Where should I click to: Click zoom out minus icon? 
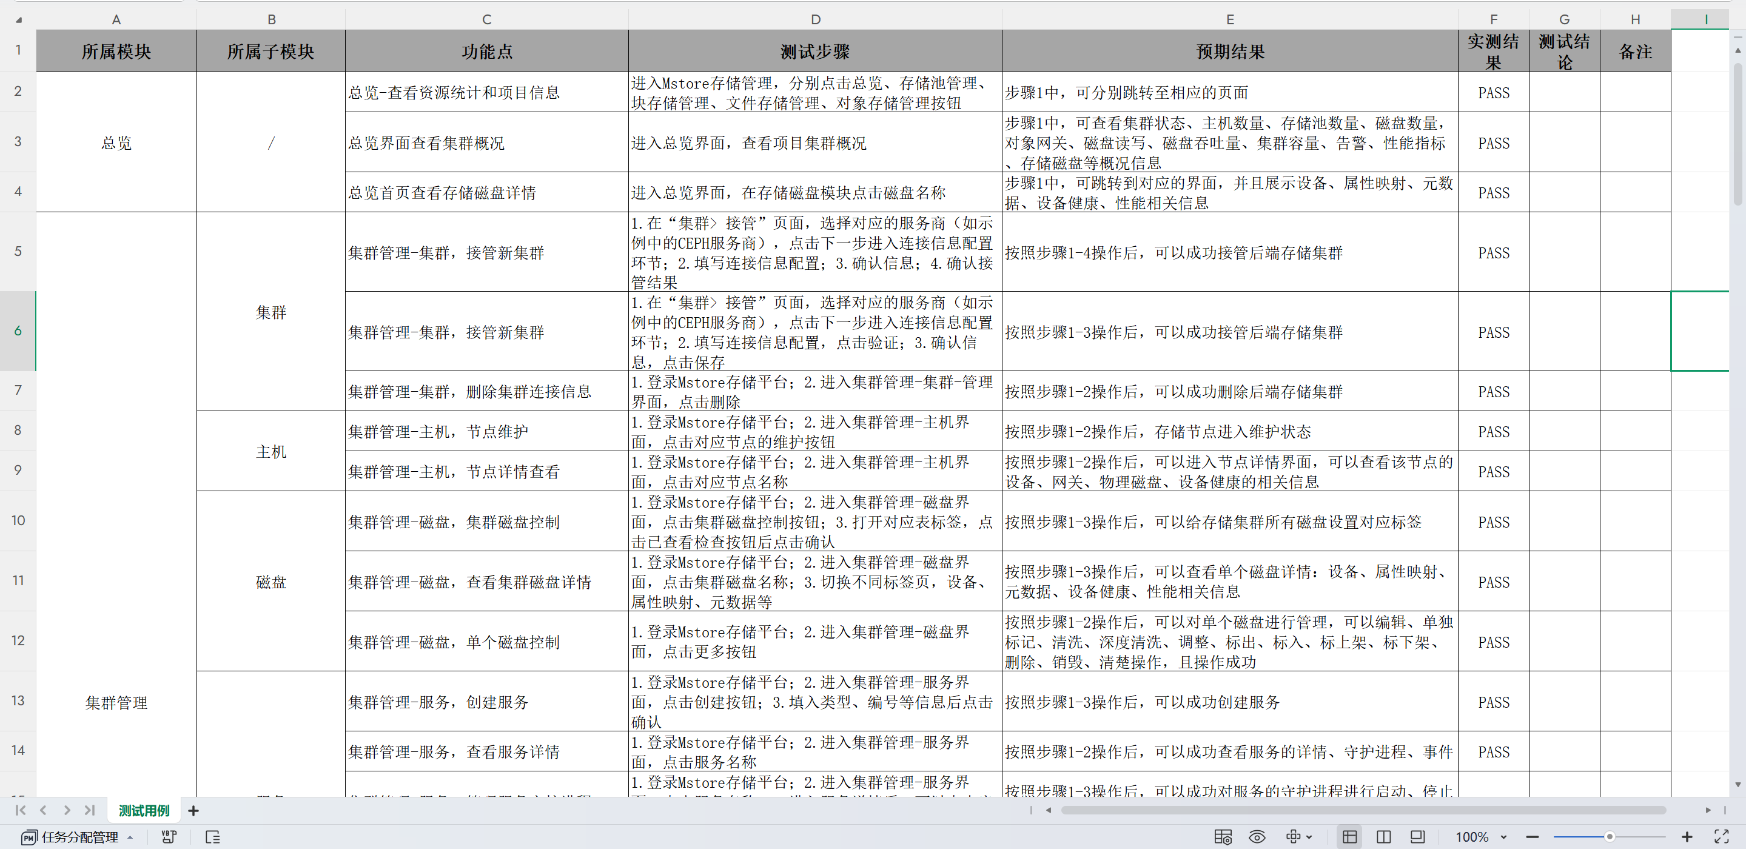(1533, 837)
